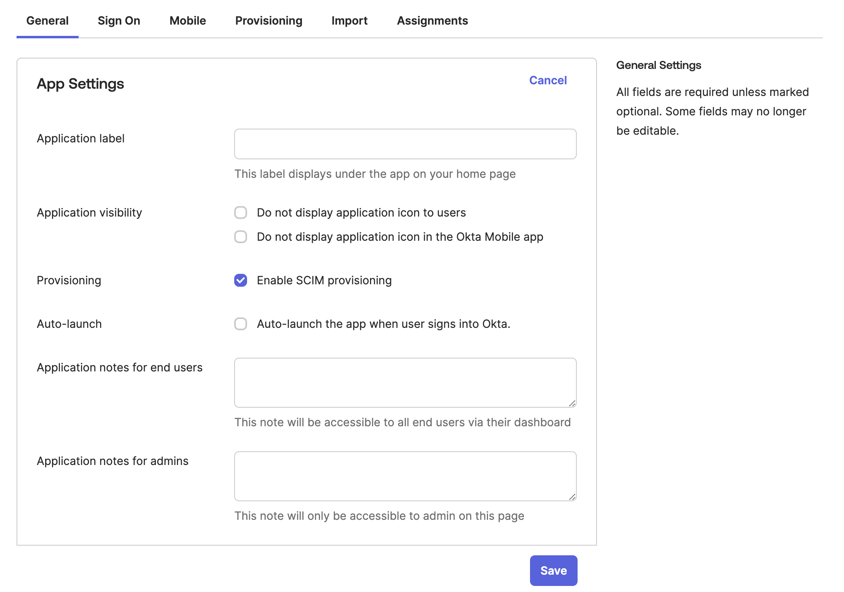Cancel editing App Settings
Image resolution: width=844 pixels, height=592 pixels.
coord(548,80)
